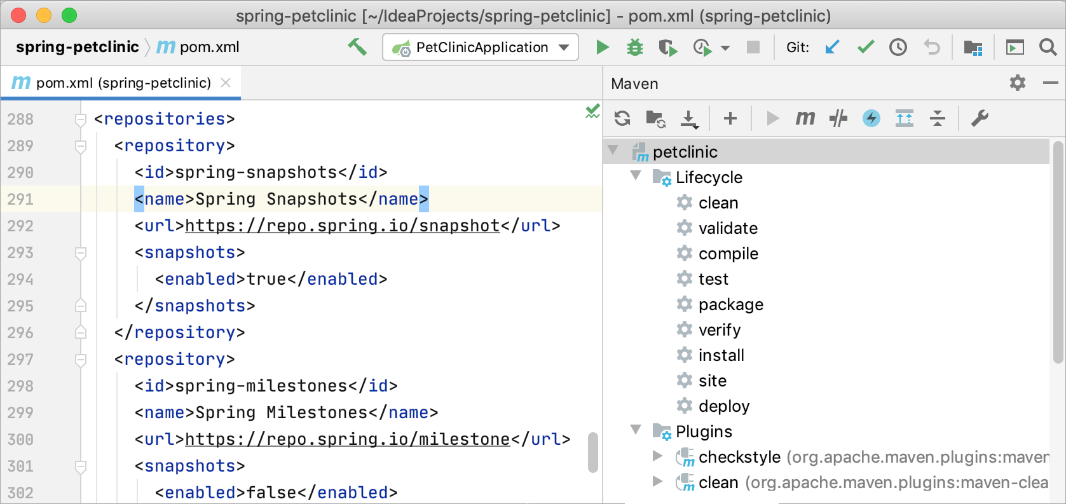
Task: Fold the repositories tag at line 288
Action: pyautogui.click(x=81, y=119)
